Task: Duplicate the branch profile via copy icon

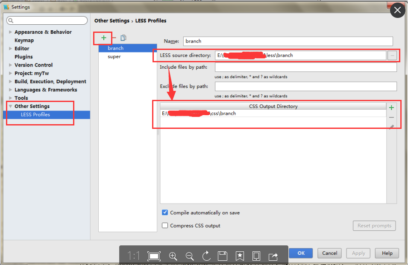Action: tap(123, 38)
